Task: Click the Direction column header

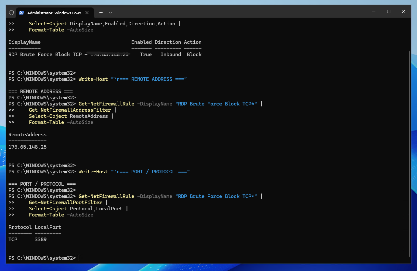Action: pos(168,42)
